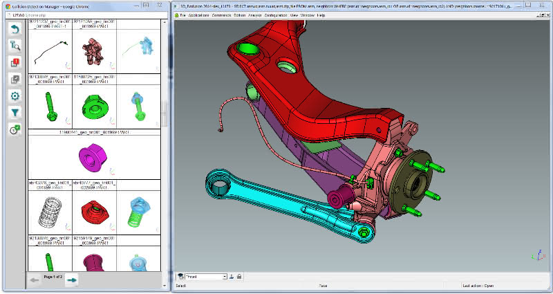This screenshot has height=294, width=553.
Task: Open the Analysis menu
Action: [255, 15]
